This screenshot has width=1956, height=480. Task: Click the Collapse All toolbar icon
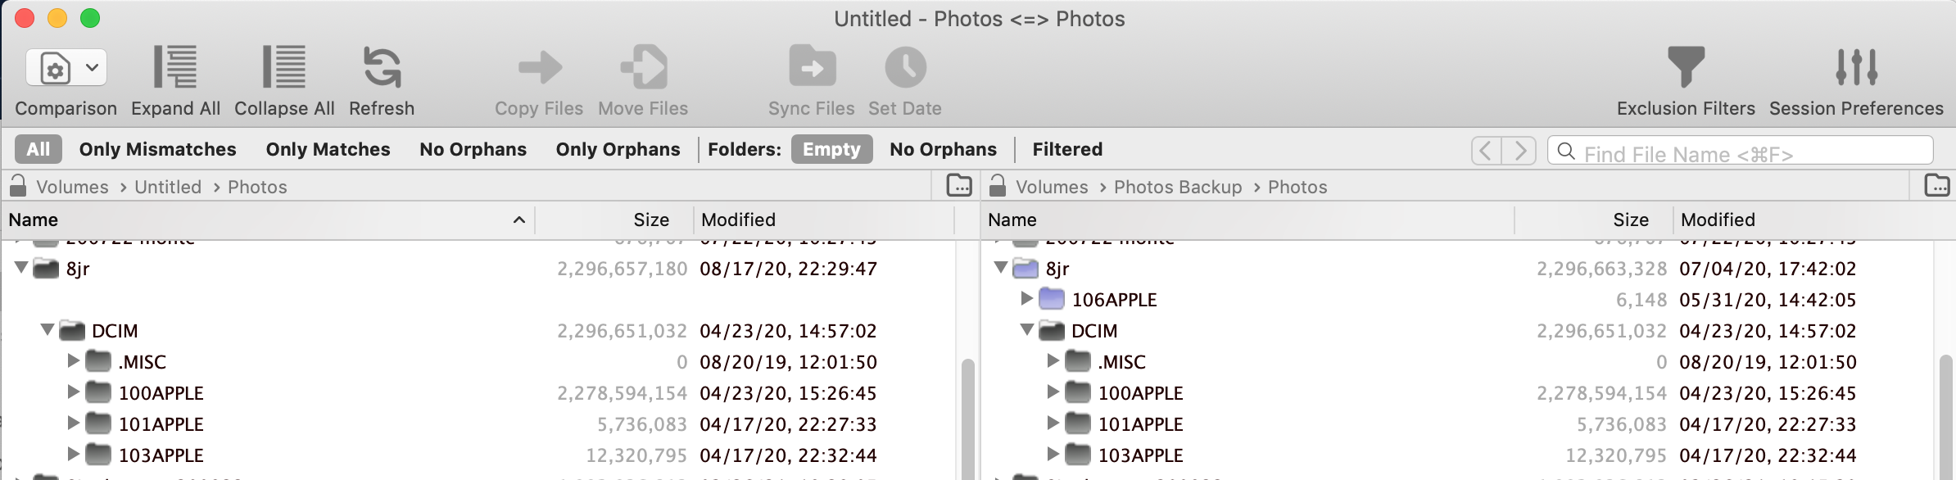click(284, 66)
